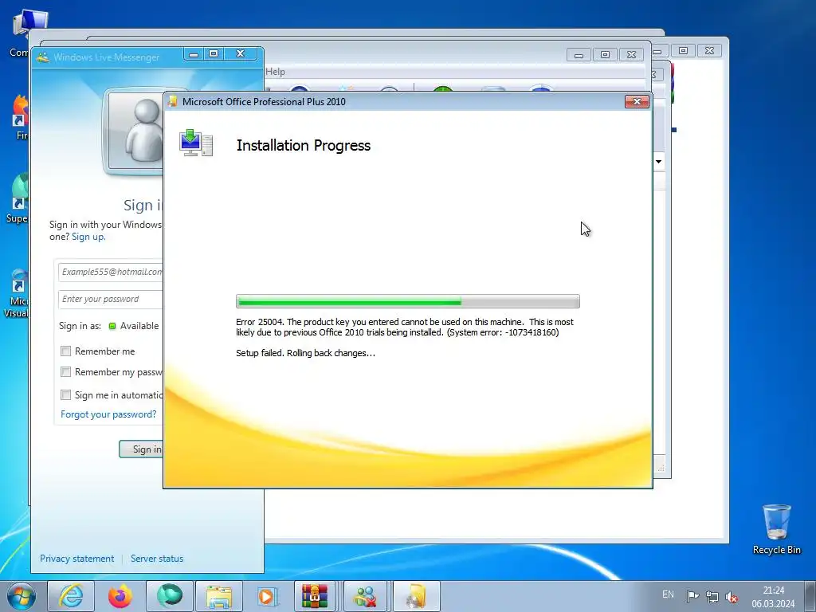Open the Action Center flag icon
This screenshot has height=612, width=816.
tap(692, 596)
